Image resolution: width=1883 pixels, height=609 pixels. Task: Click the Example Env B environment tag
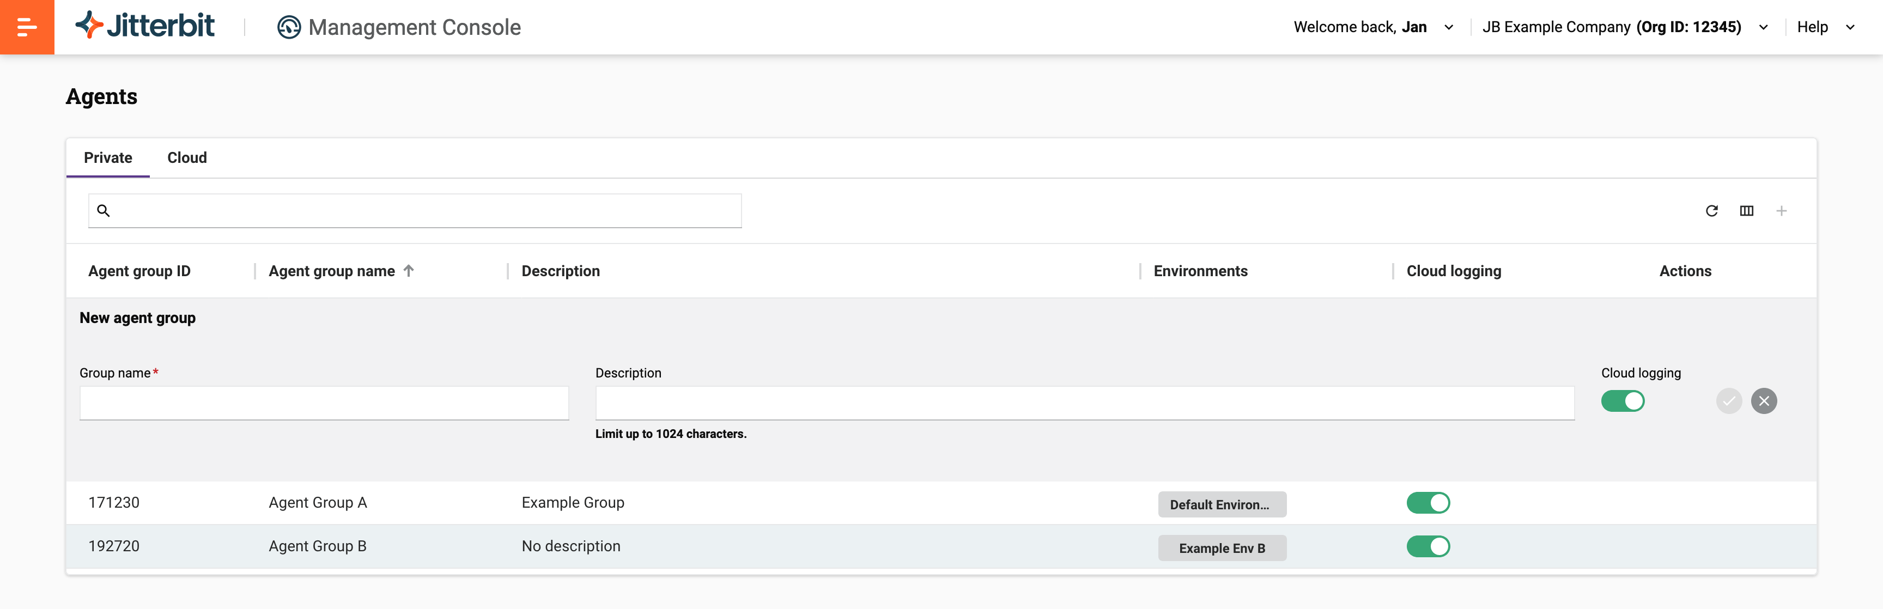click(x=1222, y=549)
